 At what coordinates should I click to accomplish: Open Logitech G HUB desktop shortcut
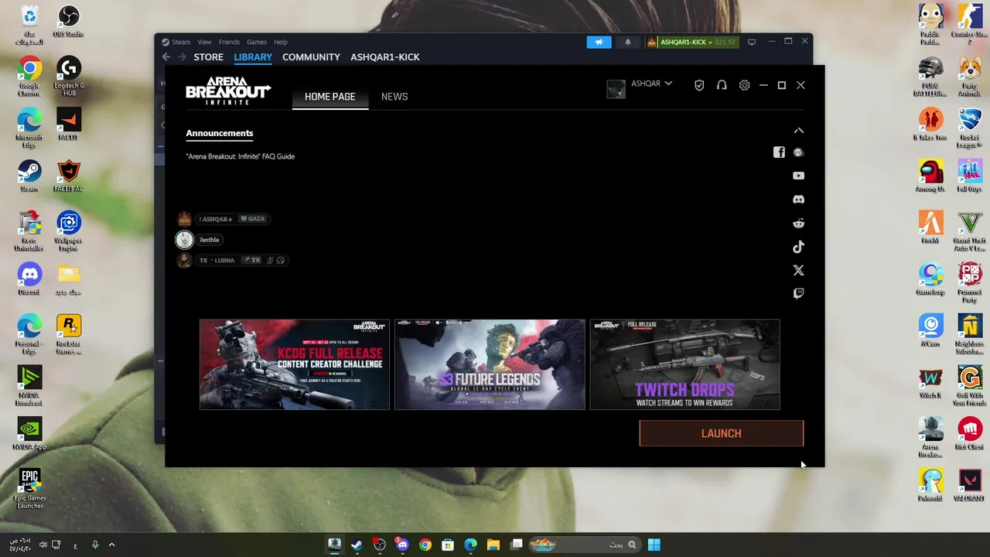coord(68,76)
